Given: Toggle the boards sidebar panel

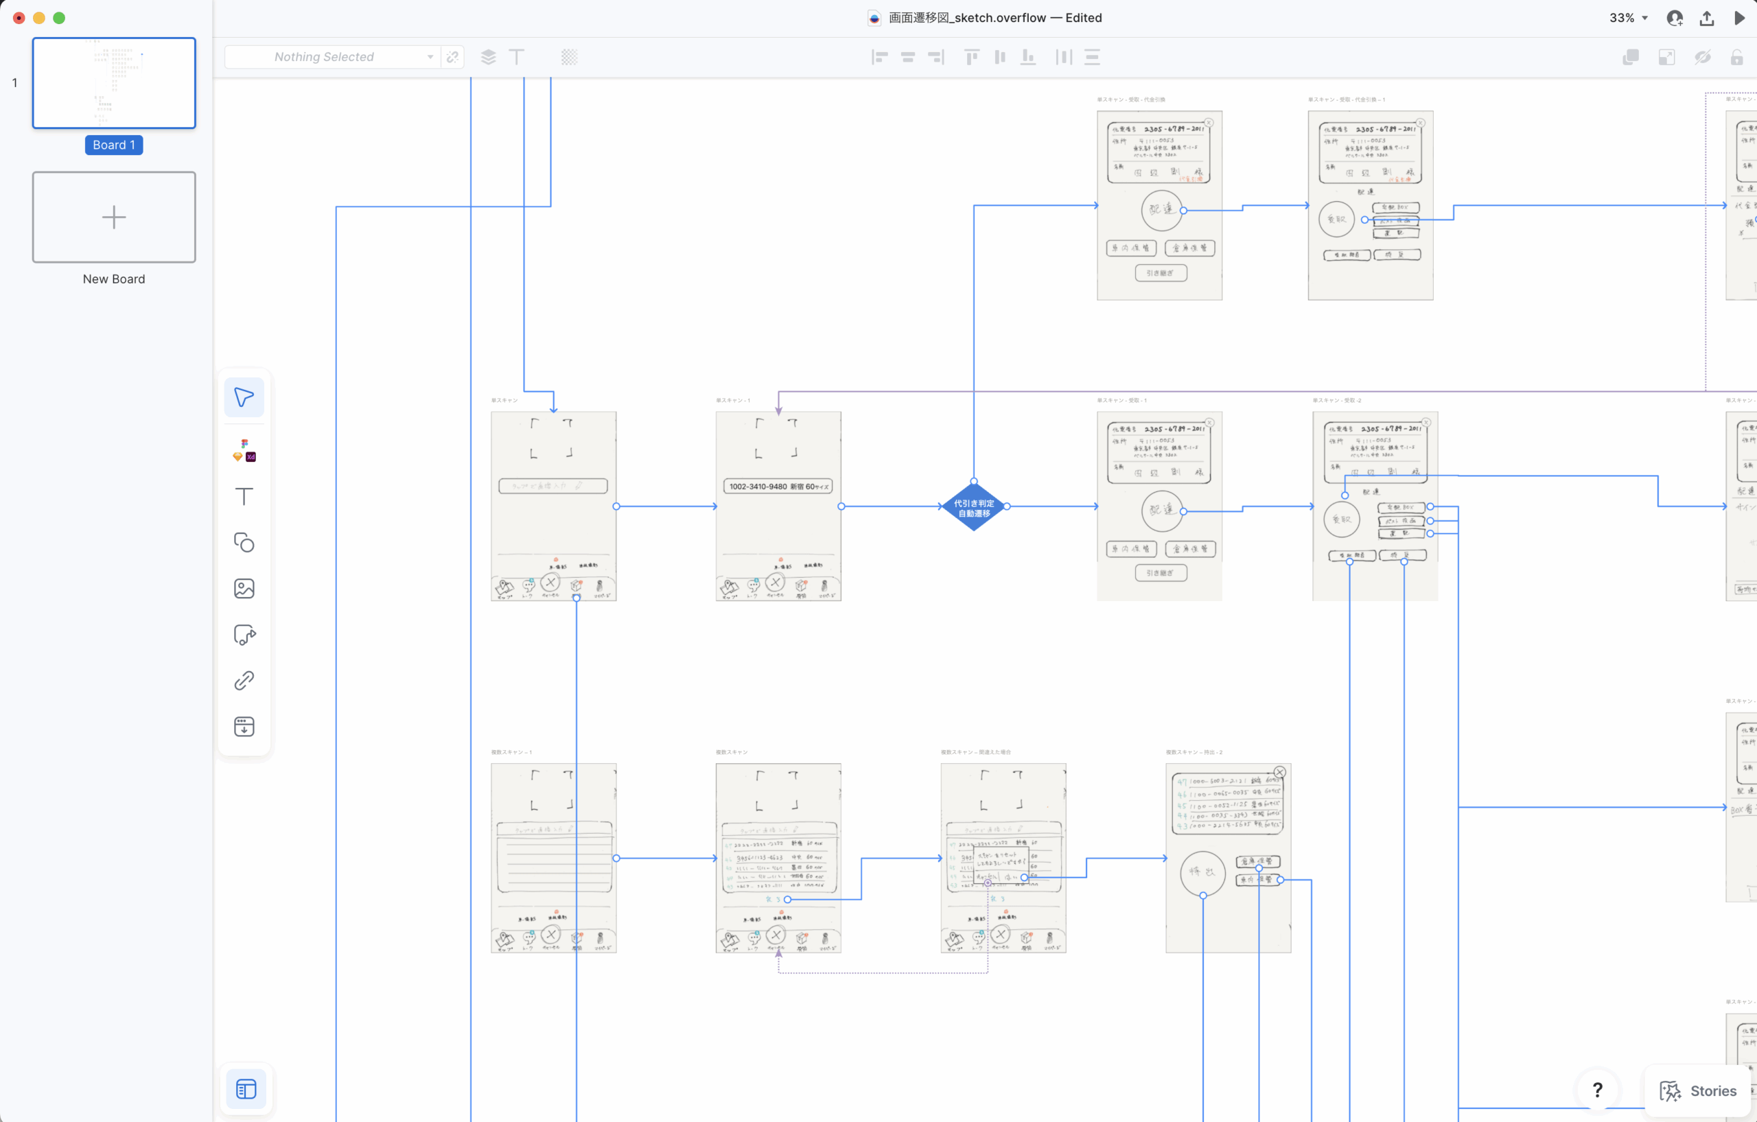Looking at the screenshot, I should (246, 1089).
